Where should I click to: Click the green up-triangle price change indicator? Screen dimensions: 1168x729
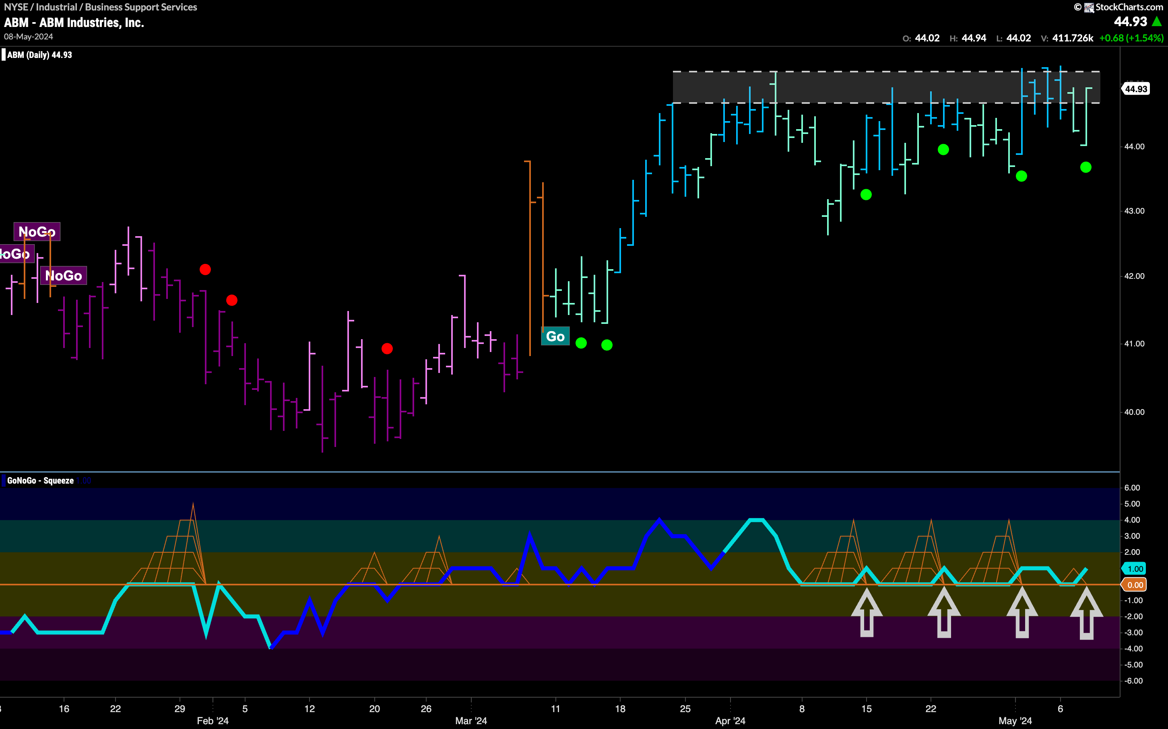pos(1157,22)
